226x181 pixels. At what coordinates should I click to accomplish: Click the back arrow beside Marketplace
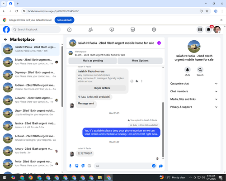coord(5,39)
